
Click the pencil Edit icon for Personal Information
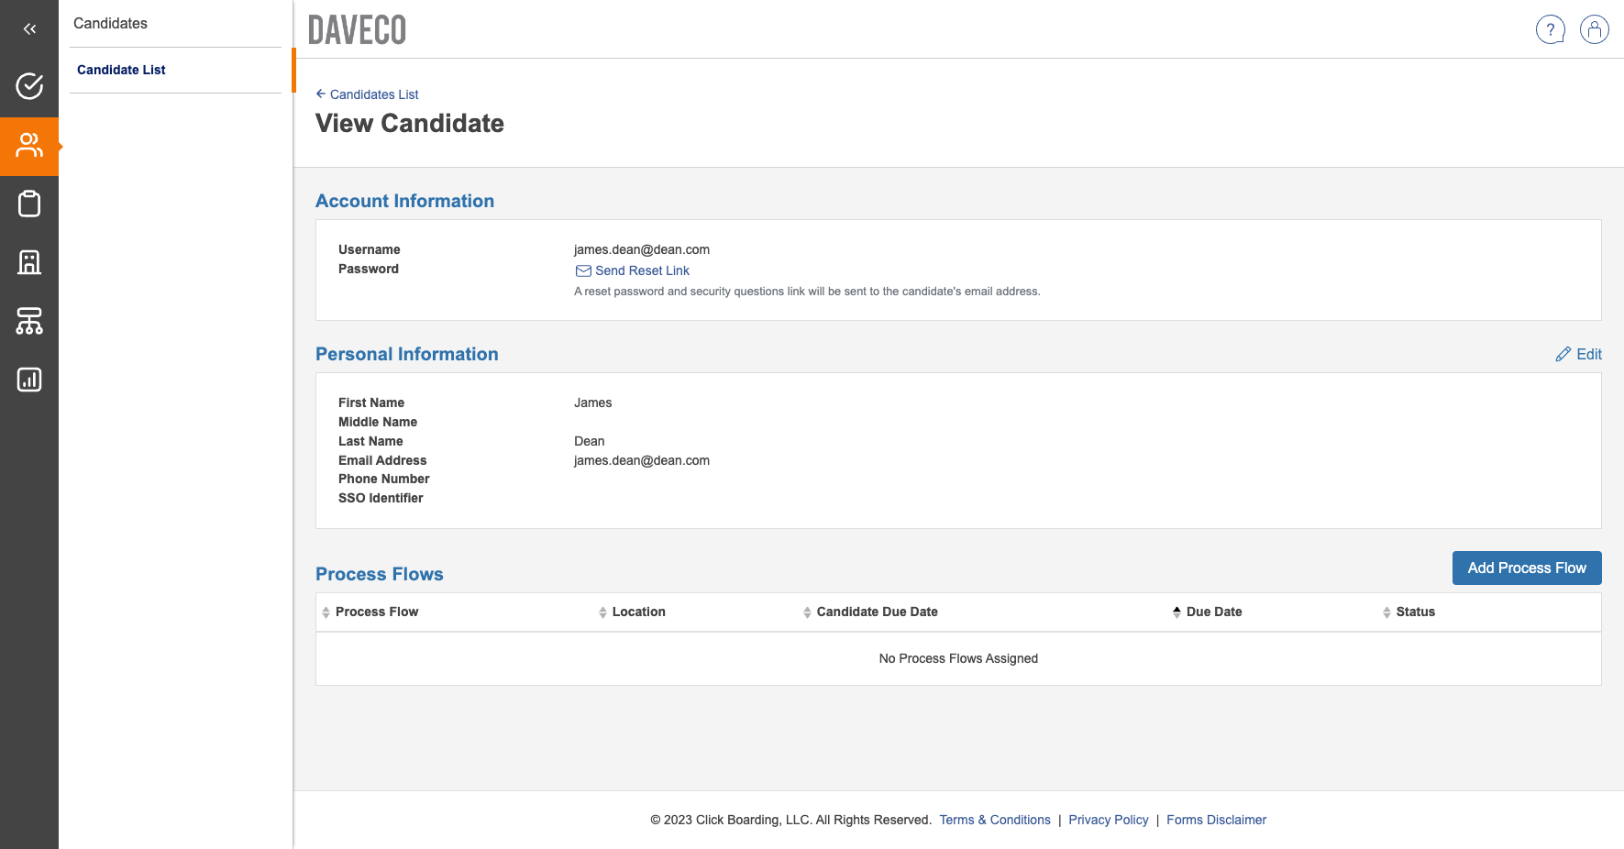[1563, 355]
